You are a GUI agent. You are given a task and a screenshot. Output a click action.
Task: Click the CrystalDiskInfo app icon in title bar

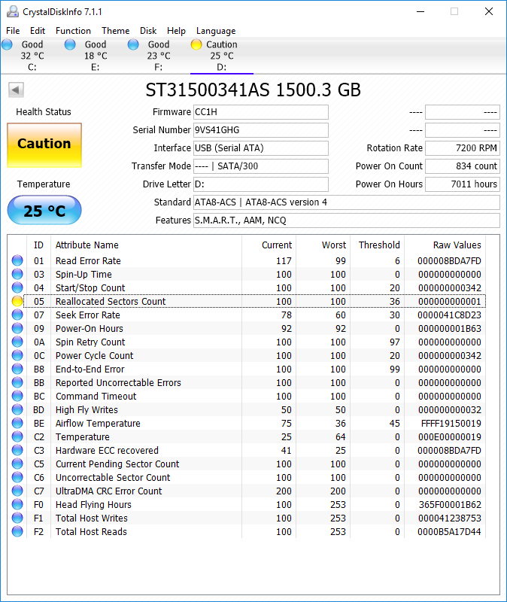click(x=13, y=11)
